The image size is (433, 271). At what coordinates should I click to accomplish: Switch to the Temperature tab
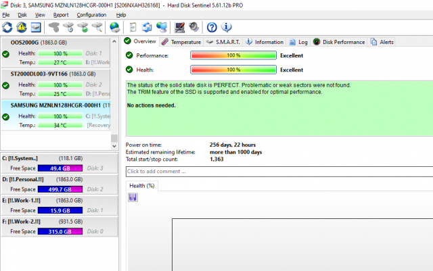click(x=181, y=42)
